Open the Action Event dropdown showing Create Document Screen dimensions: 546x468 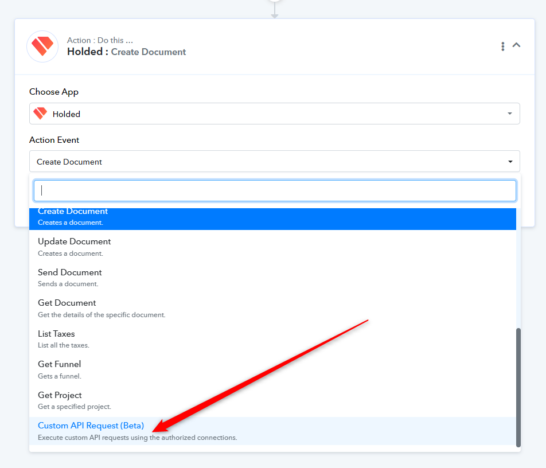pos(274,161)
